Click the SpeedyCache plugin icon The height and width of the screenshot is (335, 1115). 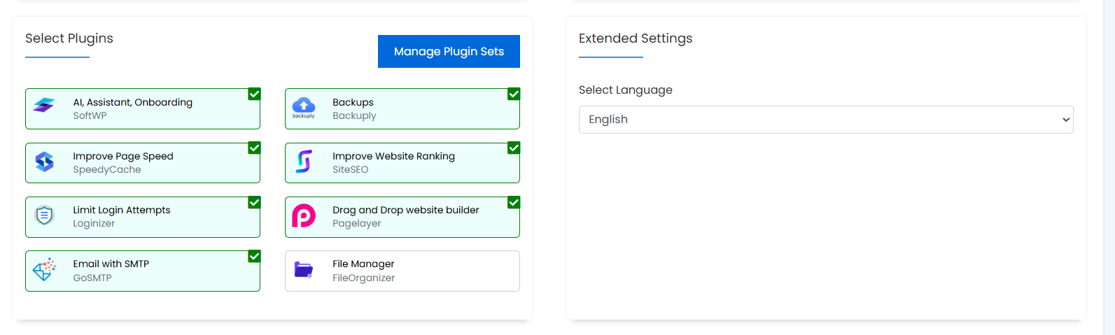click(44, 162)
